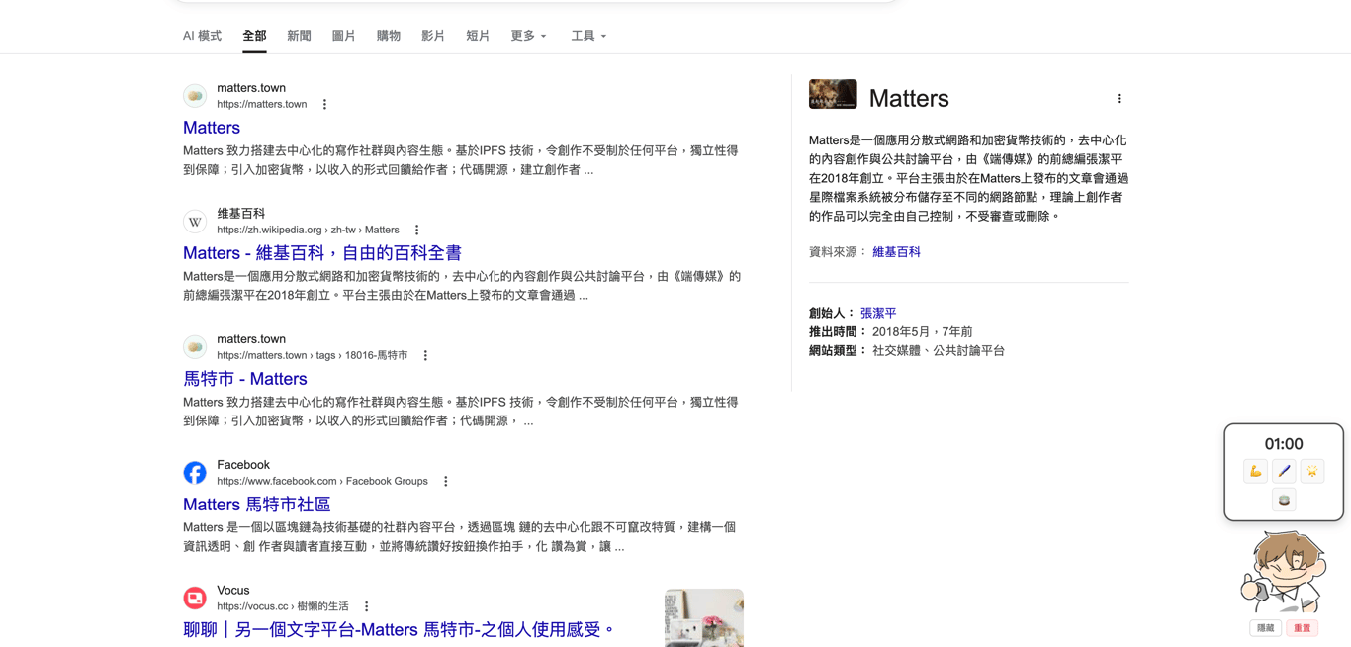Open the three-dot menu of the Vocus result

pyautogui.click(x=366, y=606)
